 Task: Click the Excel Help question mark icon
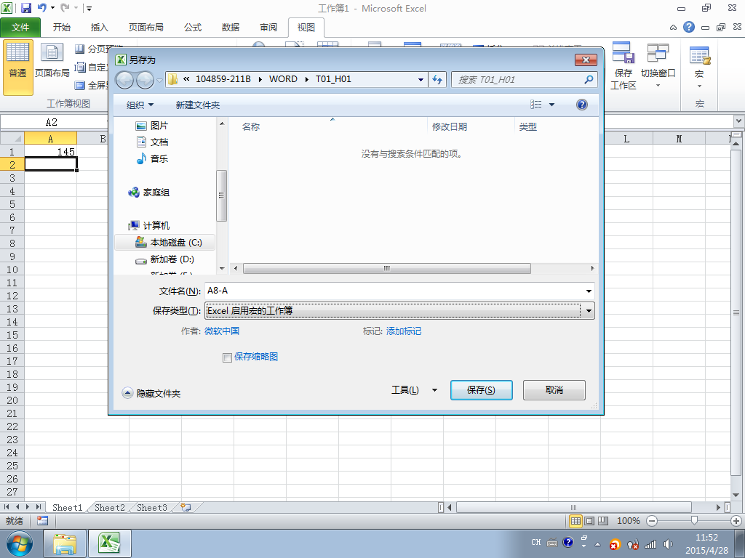click(689, 27)
